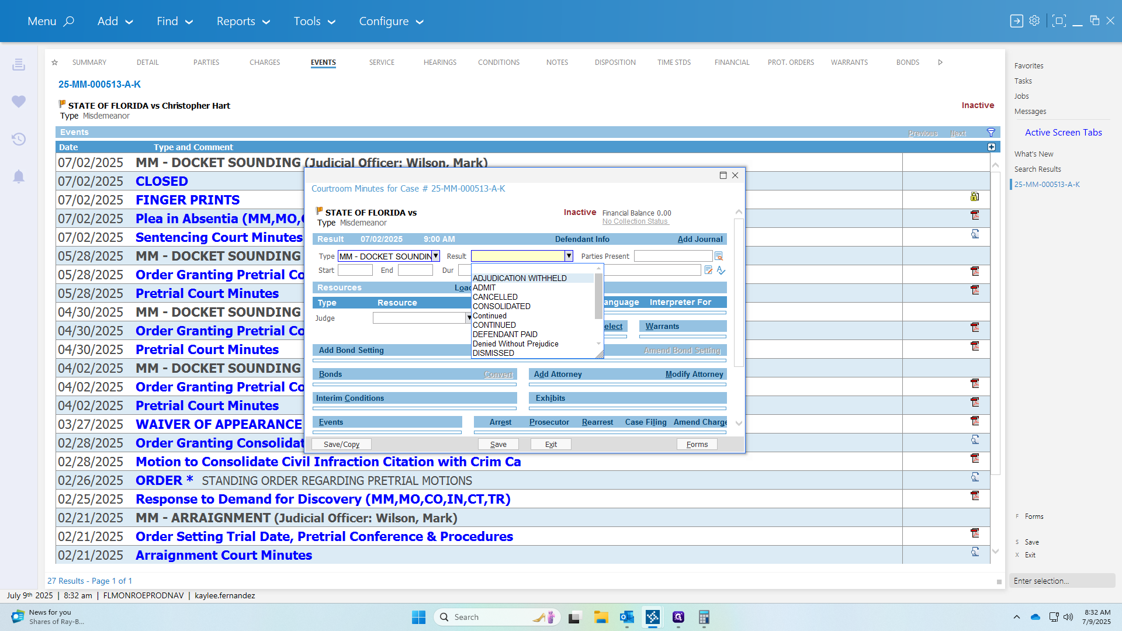Click the Save/Copy button
This screenshot has width=1122, height=631.
click(x=341, y=444)
